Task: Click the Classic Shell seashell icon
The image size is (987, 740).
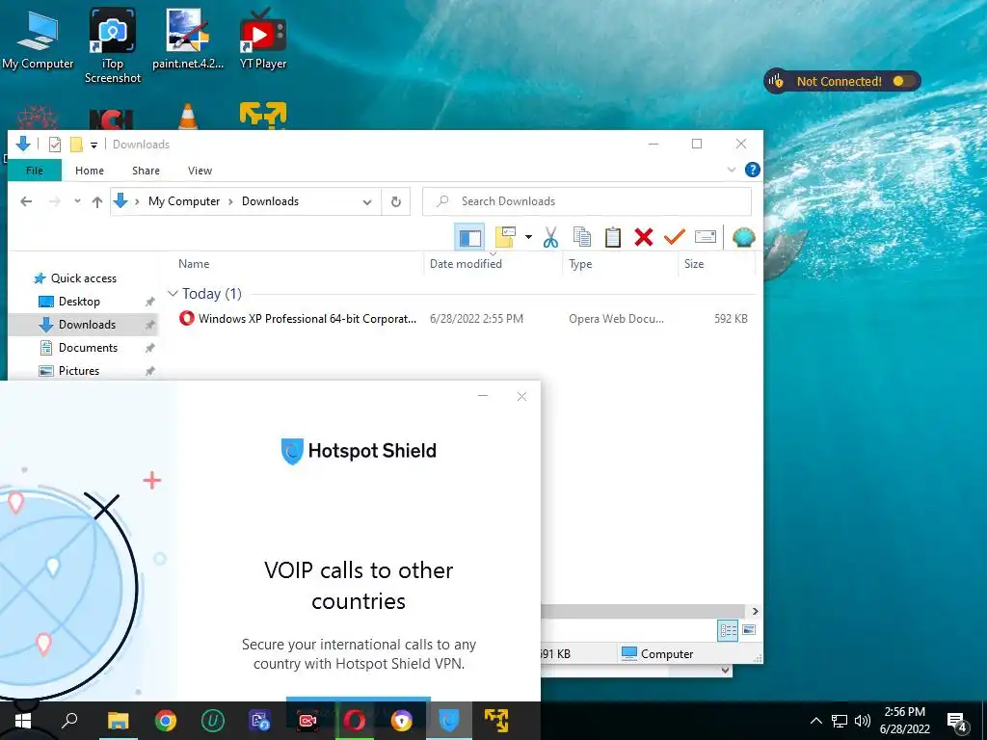Action: pyautogui.click(x=743, y=237)
